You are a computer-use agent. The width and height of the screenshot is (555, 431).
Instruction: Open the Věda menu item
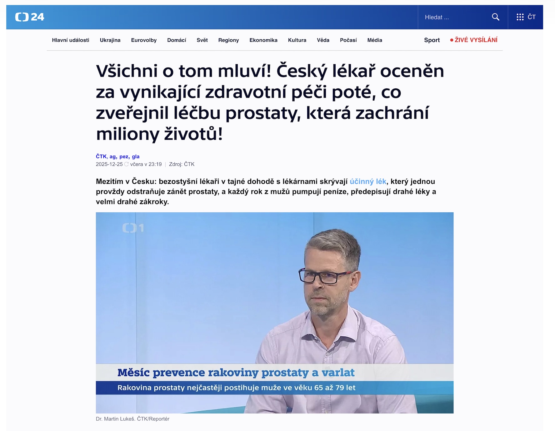click(x=323, y=40)
